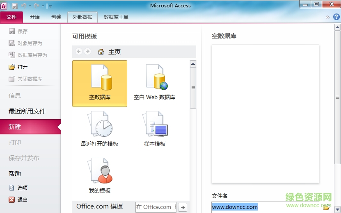Switch to the 外部数据 ribbon tab
Viewport: 341px width, 213px height.
[82, 17]
